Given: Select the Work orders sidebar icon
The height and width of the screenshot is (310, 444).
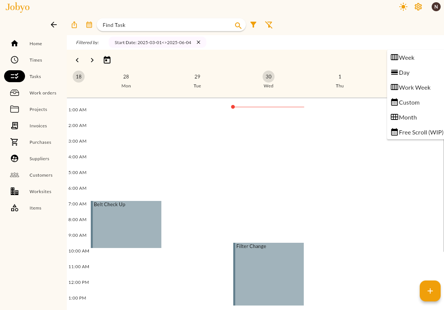Looking at the screenshot, I should point(14,93).
